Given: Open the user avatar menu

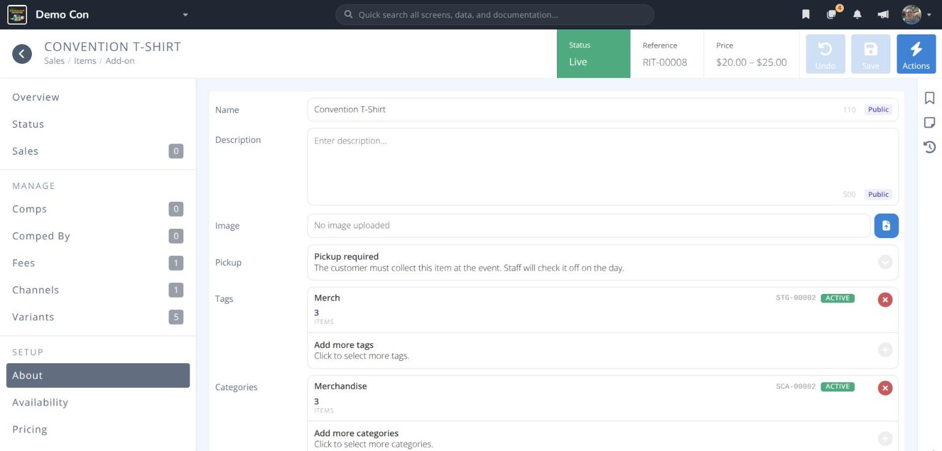Looking at the screenshot, I should (916, 15).
